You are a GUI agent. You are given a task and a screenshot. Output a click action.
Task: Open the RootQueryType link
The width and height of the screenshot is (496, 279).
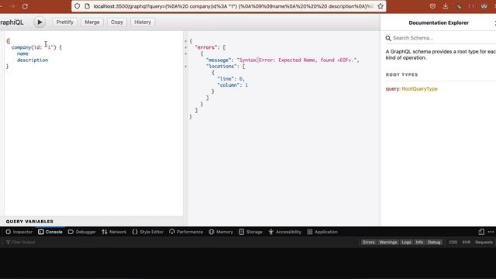(419, 89)
